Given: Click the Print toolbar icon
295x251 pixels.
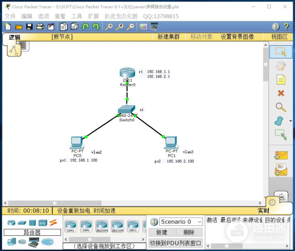Looking at the screenshot, I should tap(40, 27).
